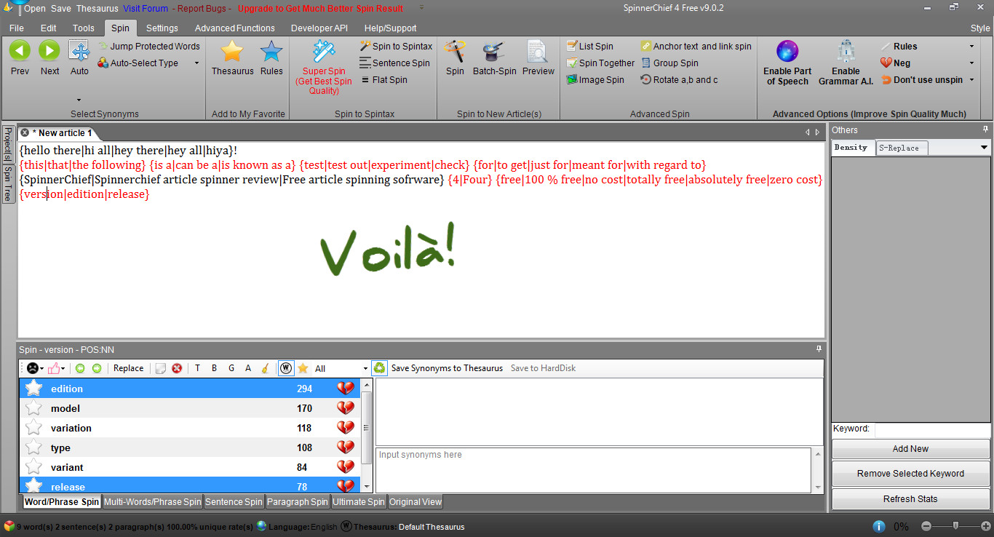This screenshot has width=994, height=537.
Task: Open List Spin tool
Action: coord(590,46)
